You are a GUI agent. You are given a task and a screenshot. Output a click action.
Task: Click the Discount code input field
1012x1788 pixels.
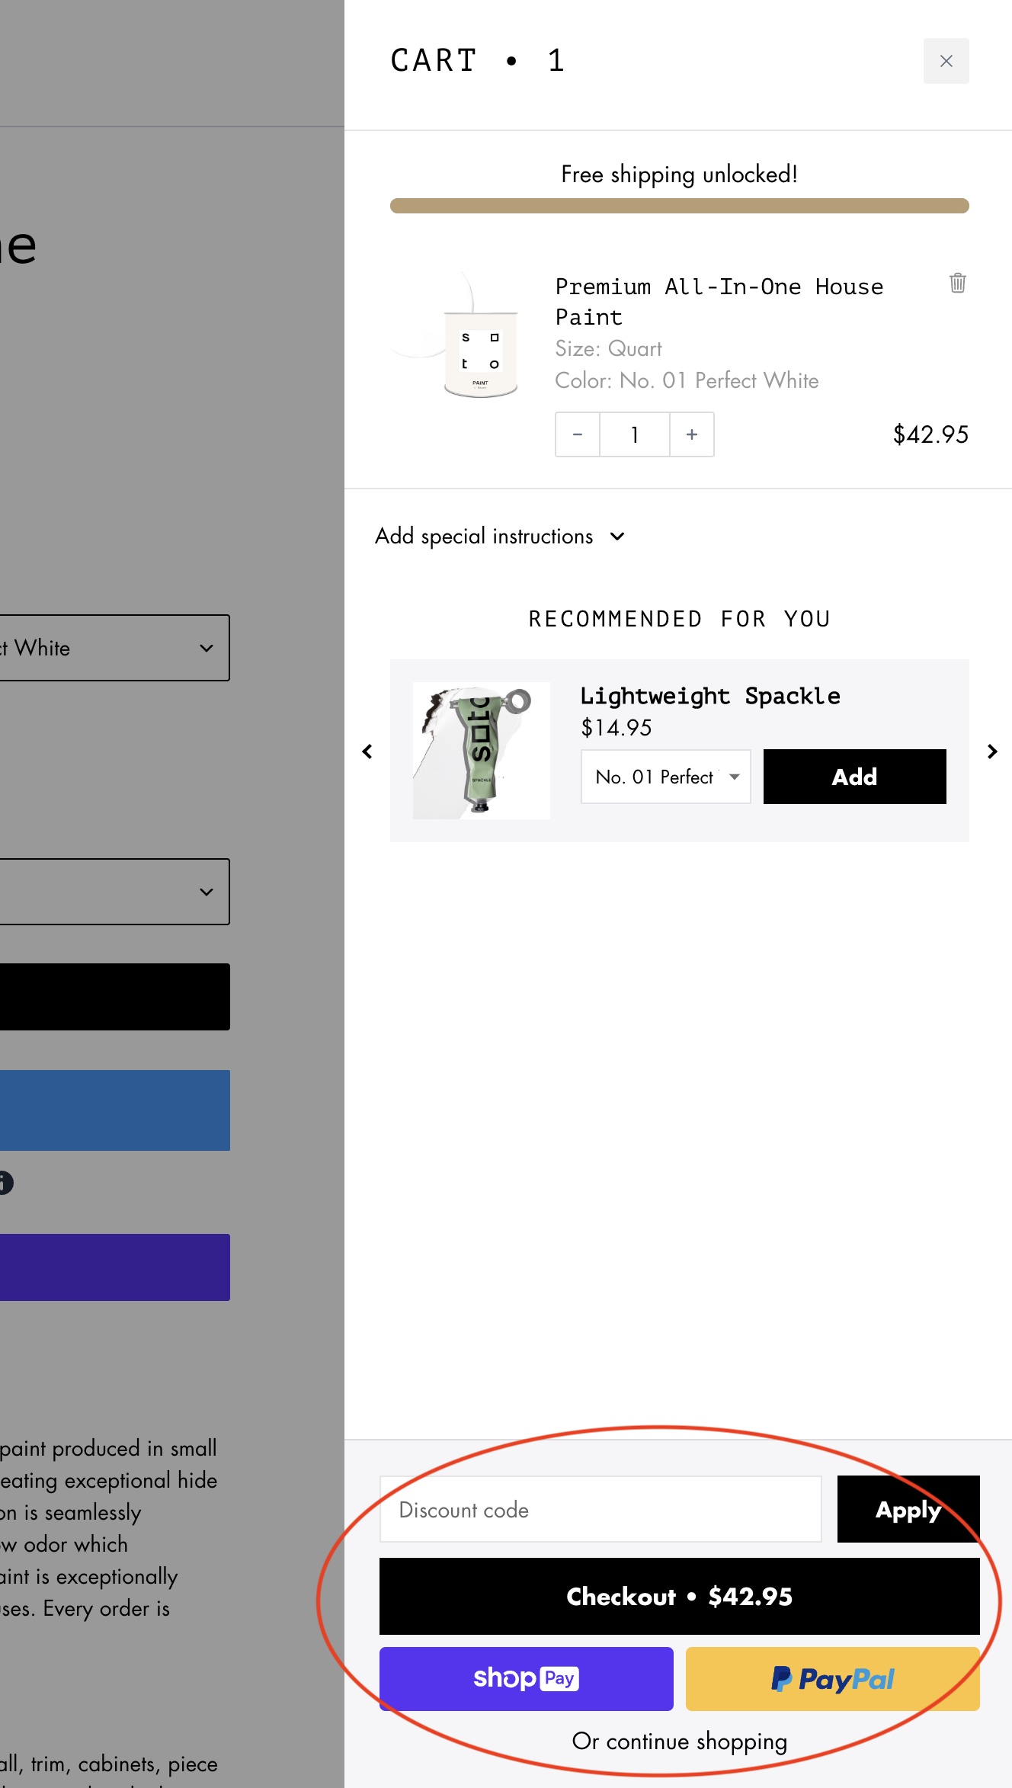click(600, 1510)
